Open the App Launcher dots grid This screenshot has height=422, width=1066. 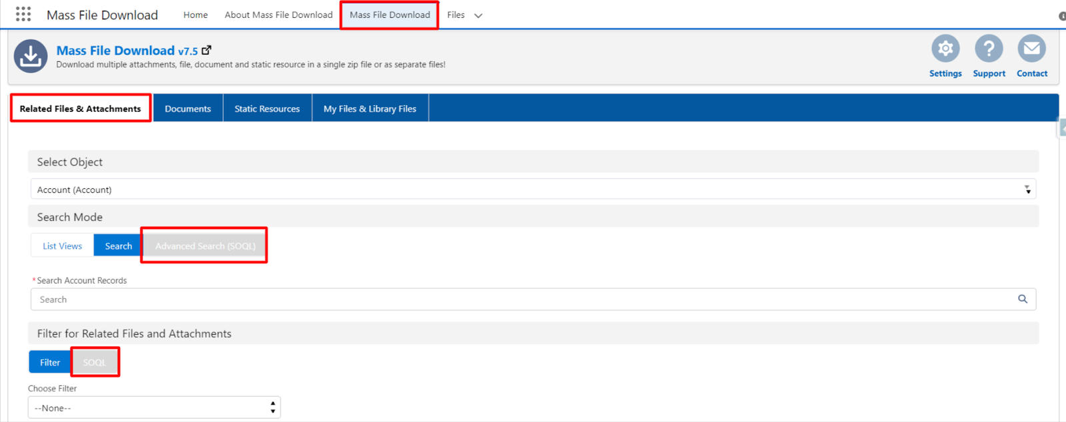click(23, 15)
